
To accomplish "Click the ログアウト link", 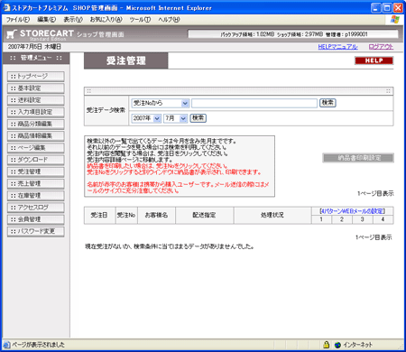I will coord(381,47).
